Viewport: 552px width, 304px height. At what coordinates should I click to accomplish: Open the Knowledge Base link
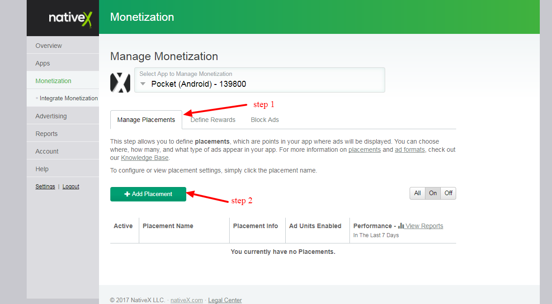pos(145,157)
